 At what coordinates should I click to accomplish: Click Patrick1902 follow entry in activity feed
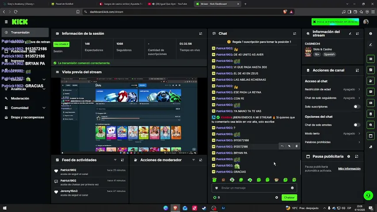click(x=91, y=172)
